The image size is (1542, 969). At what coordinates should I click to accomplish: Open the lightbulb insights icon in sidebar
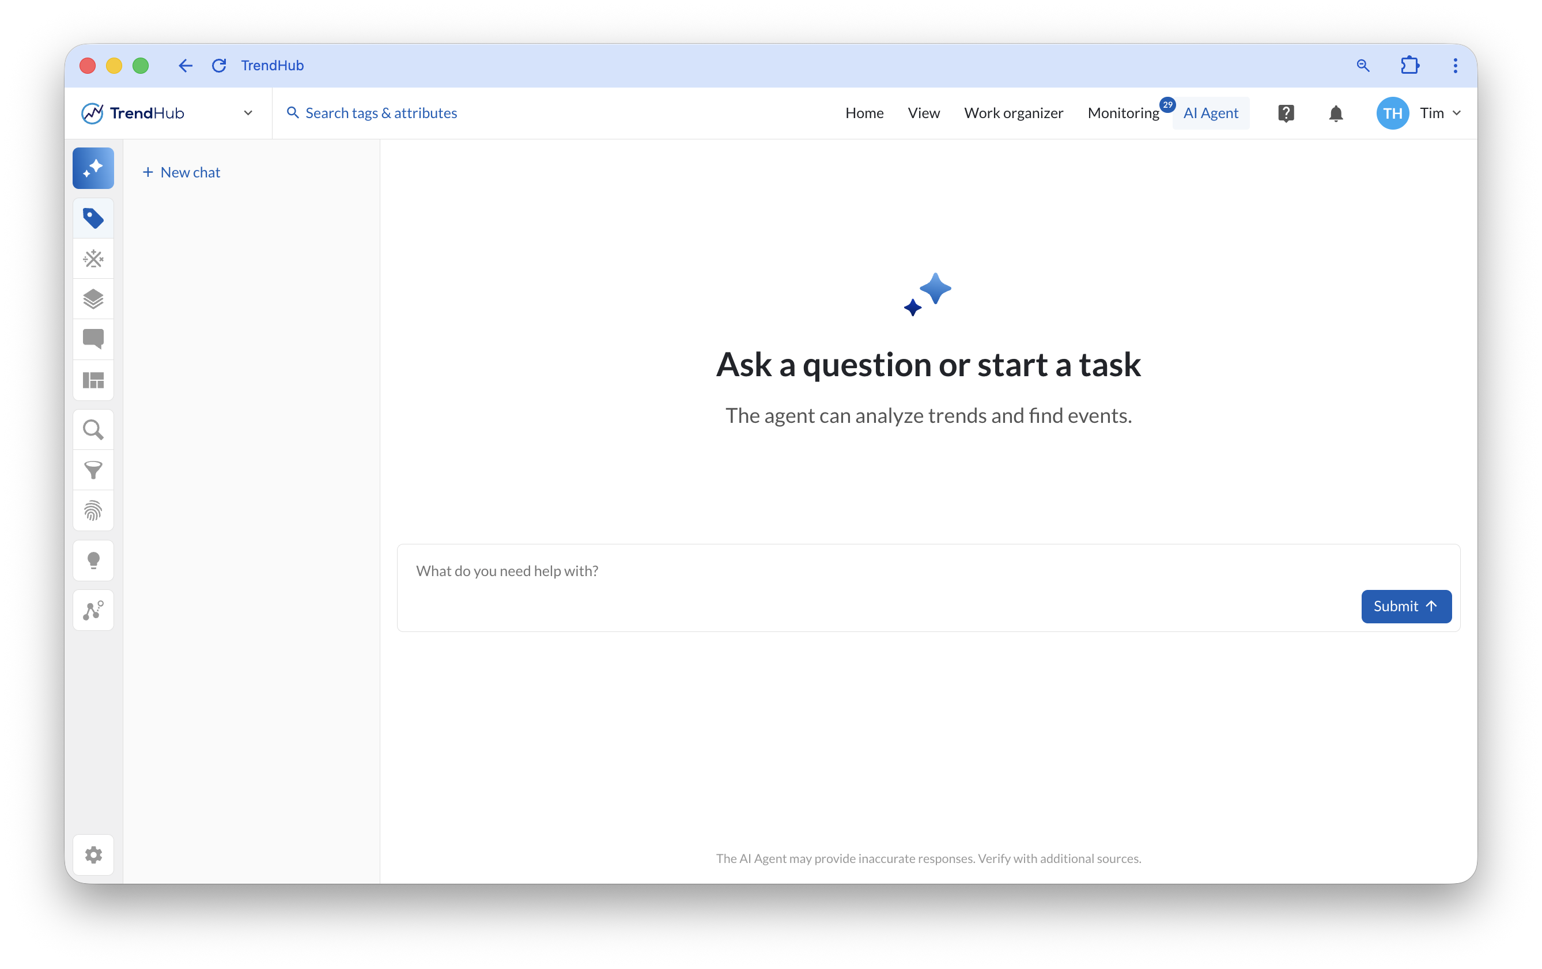pyautogui.click(x=93, y=561)
